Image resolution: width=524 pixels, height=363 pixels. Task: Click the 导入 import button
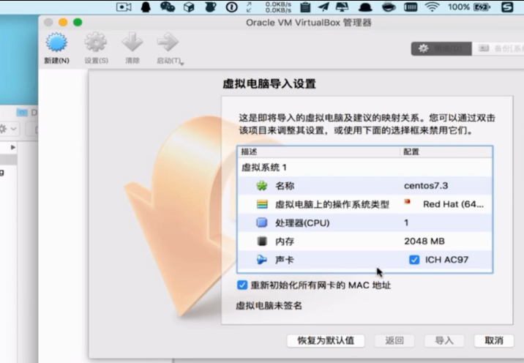(x=444, y=340)
